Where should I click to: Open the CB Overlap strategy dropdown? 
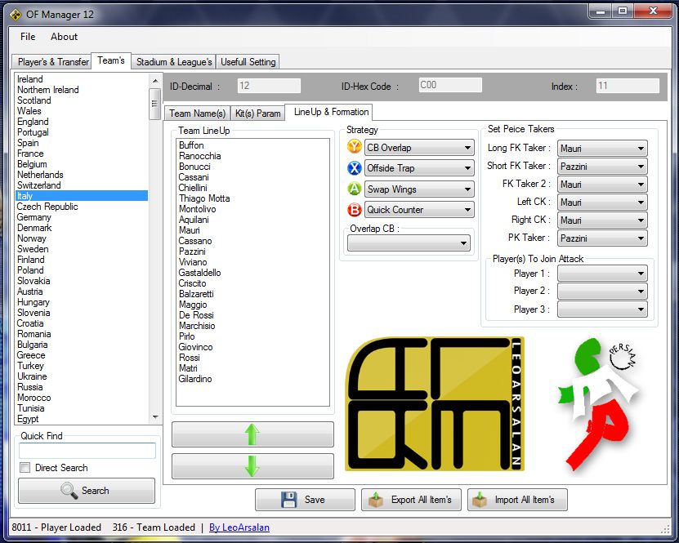click(419, 148)
